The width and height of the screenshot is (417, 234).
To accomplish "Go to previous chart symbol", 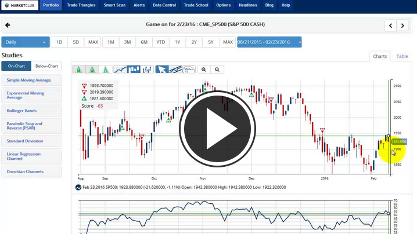I will pos(390,25).
